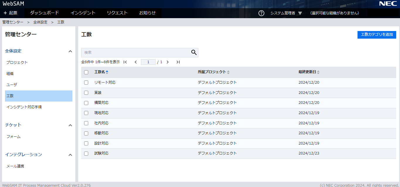Sort by 所属プロジェクト column arrow

[x=228, y=72]
